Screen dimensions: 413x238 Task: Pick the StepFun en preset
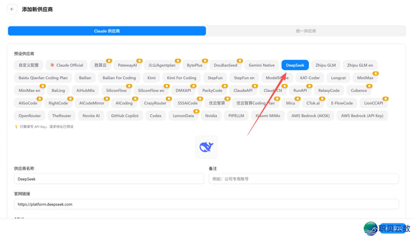point(244,78)
